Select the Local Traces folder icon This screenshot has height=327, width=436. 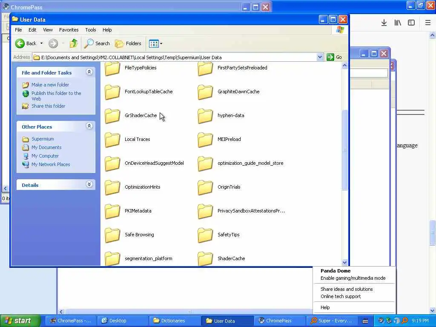pos(112,140)
